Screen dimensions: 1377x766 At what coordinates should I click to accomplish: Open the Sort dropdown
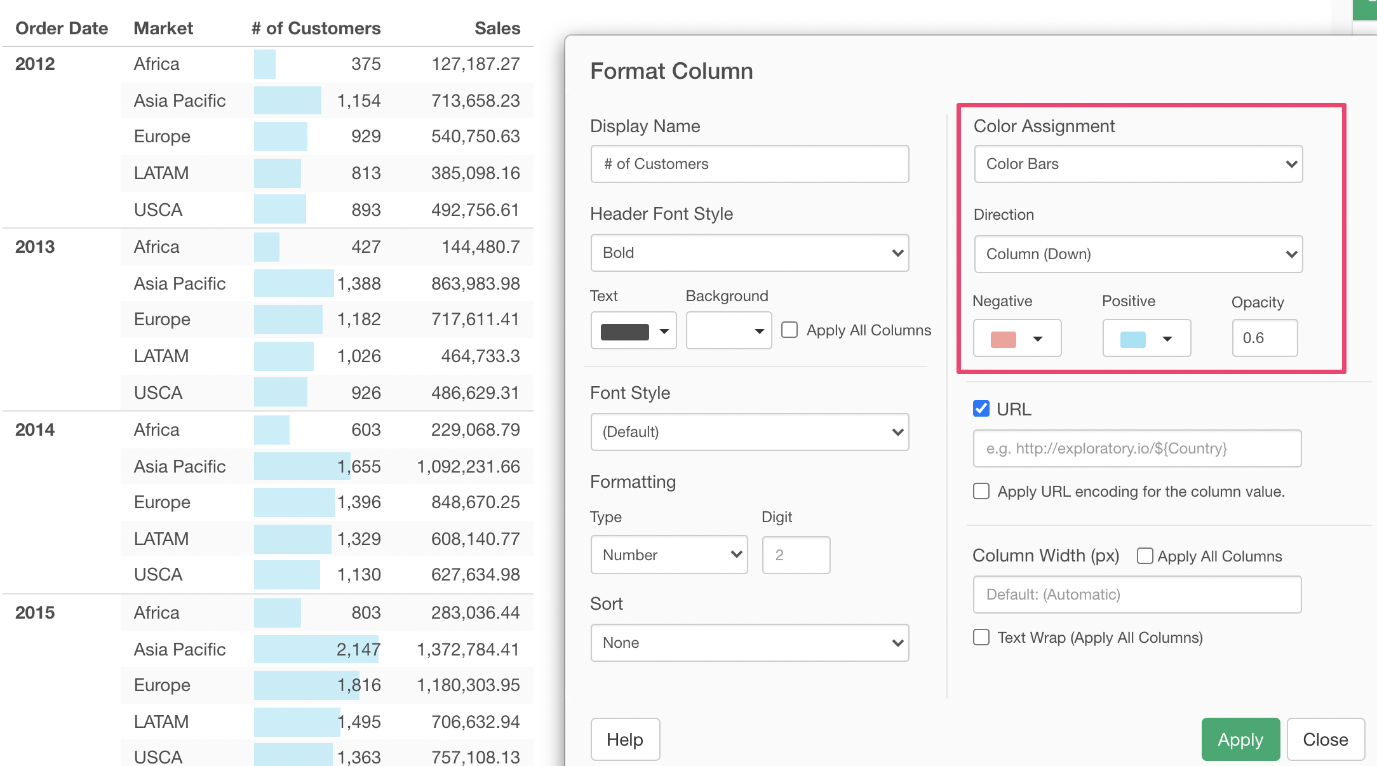tap(749, 643)
